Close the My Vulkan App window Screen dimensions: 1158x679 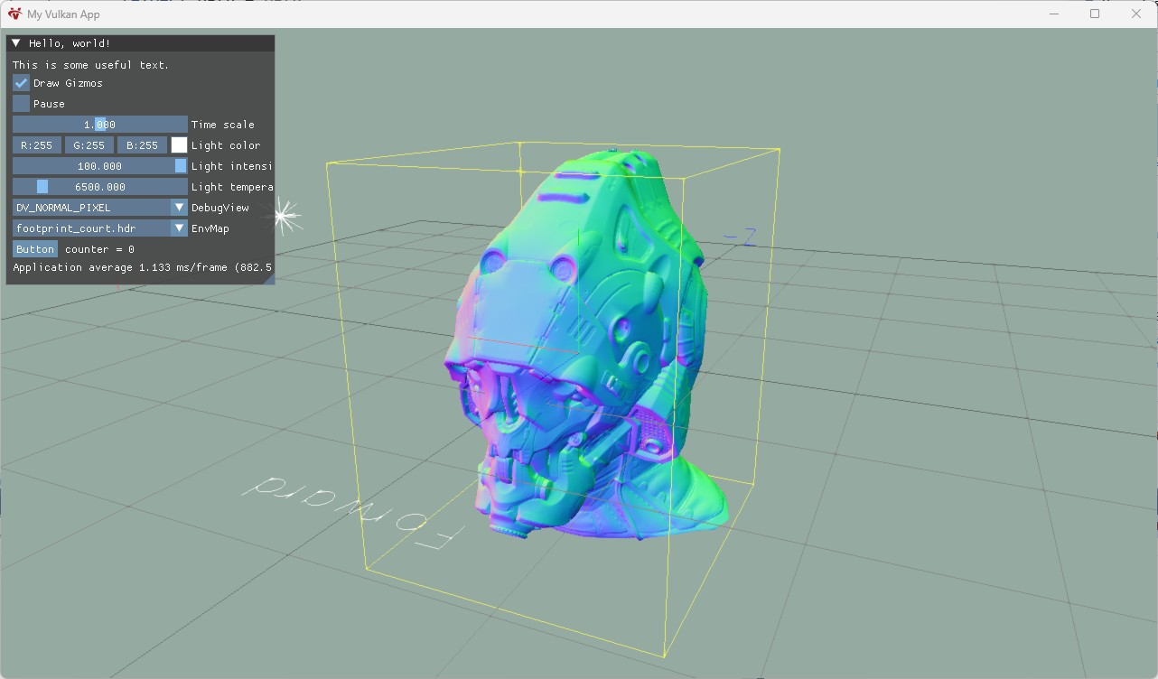tap(1136, 14)
